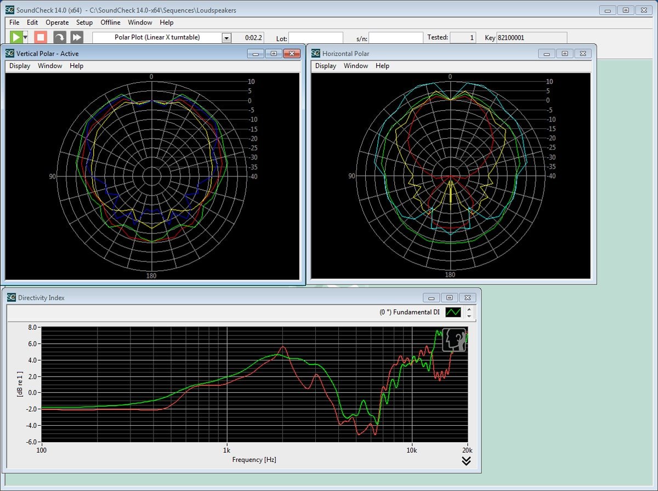This screenshot has width=658, height=491.
Task: Click the SoundCheck icon in Directivity Index title bar
Action: pos(12,298)
